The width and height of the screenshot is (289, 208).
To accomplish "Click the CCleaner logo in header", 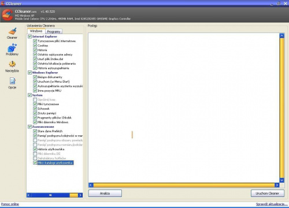I will 8,14.
